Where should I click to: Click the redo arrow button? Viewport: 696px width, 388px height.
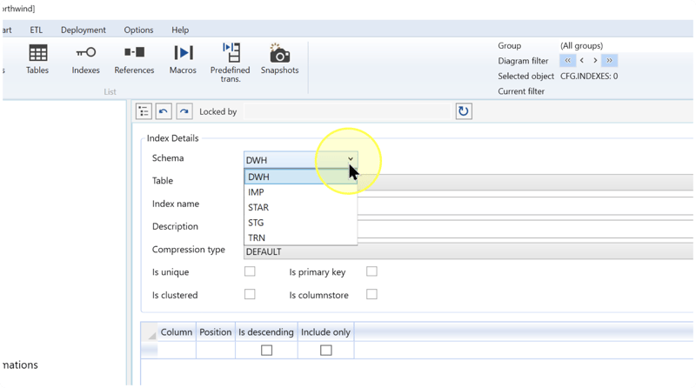184,111
